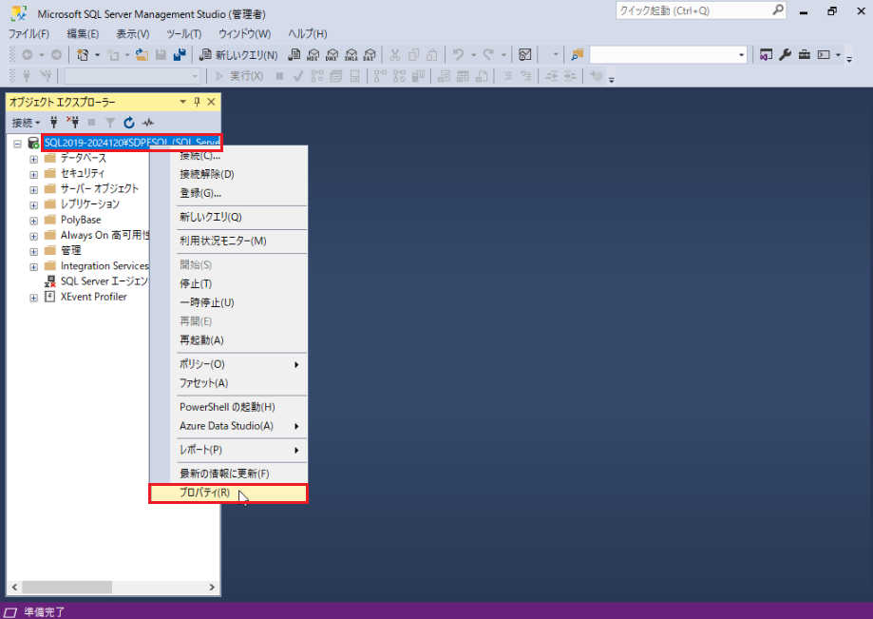Select the Always On 高可用性 tree item
This screenshot has width=873, height=619.
pos(104,235)
